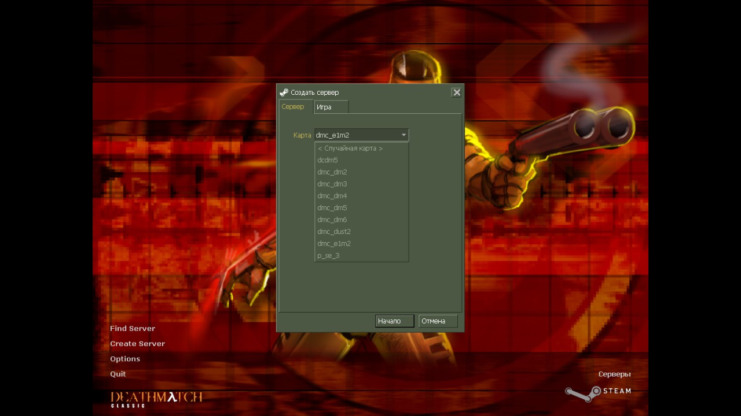Choose the dmc_dm4 map from list

point(362,196)
